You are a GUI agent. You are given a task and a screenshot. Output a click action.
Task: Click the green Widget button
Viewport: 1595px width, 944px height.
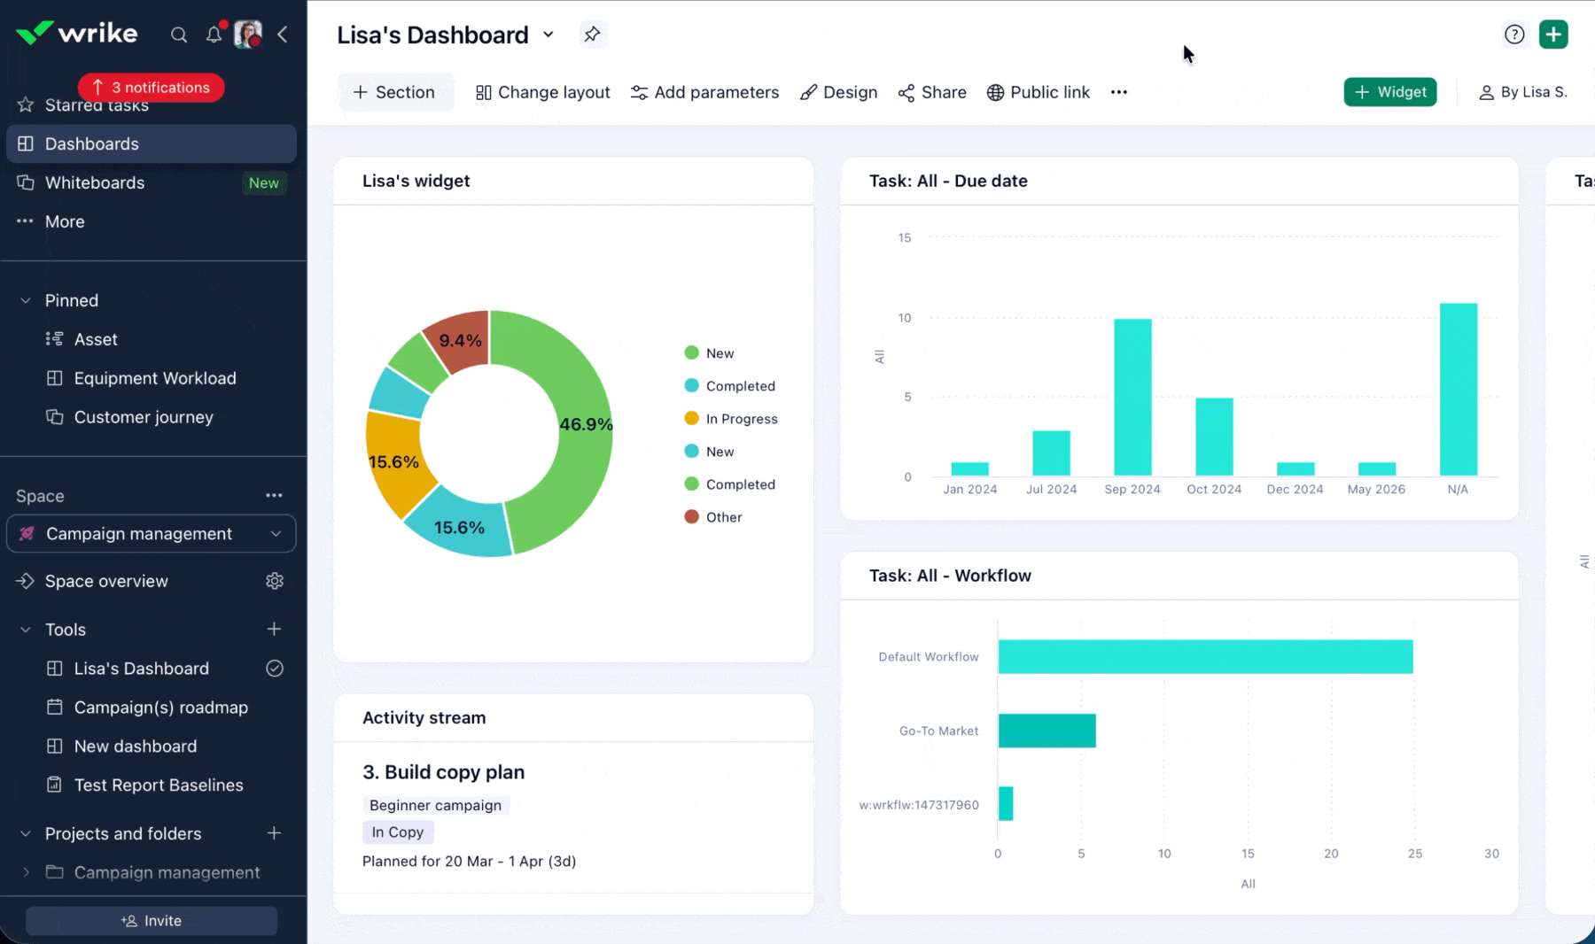(1389, 92)
